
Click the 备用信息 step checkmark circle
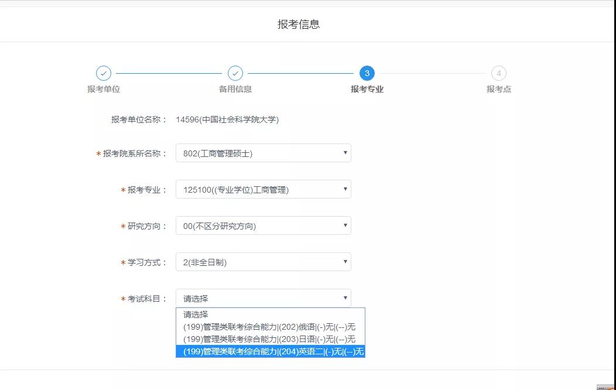pyautogui.click(x=235, y=73)
